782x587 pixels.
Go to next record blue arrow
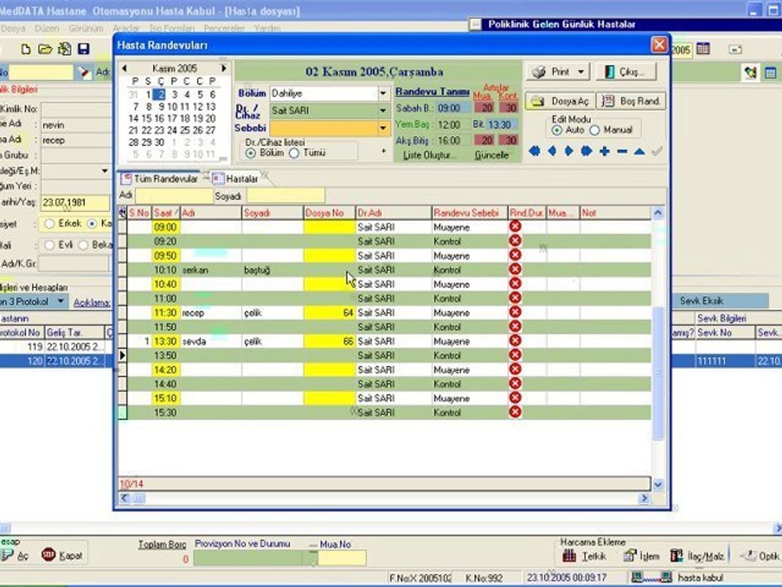click(569, 151)
